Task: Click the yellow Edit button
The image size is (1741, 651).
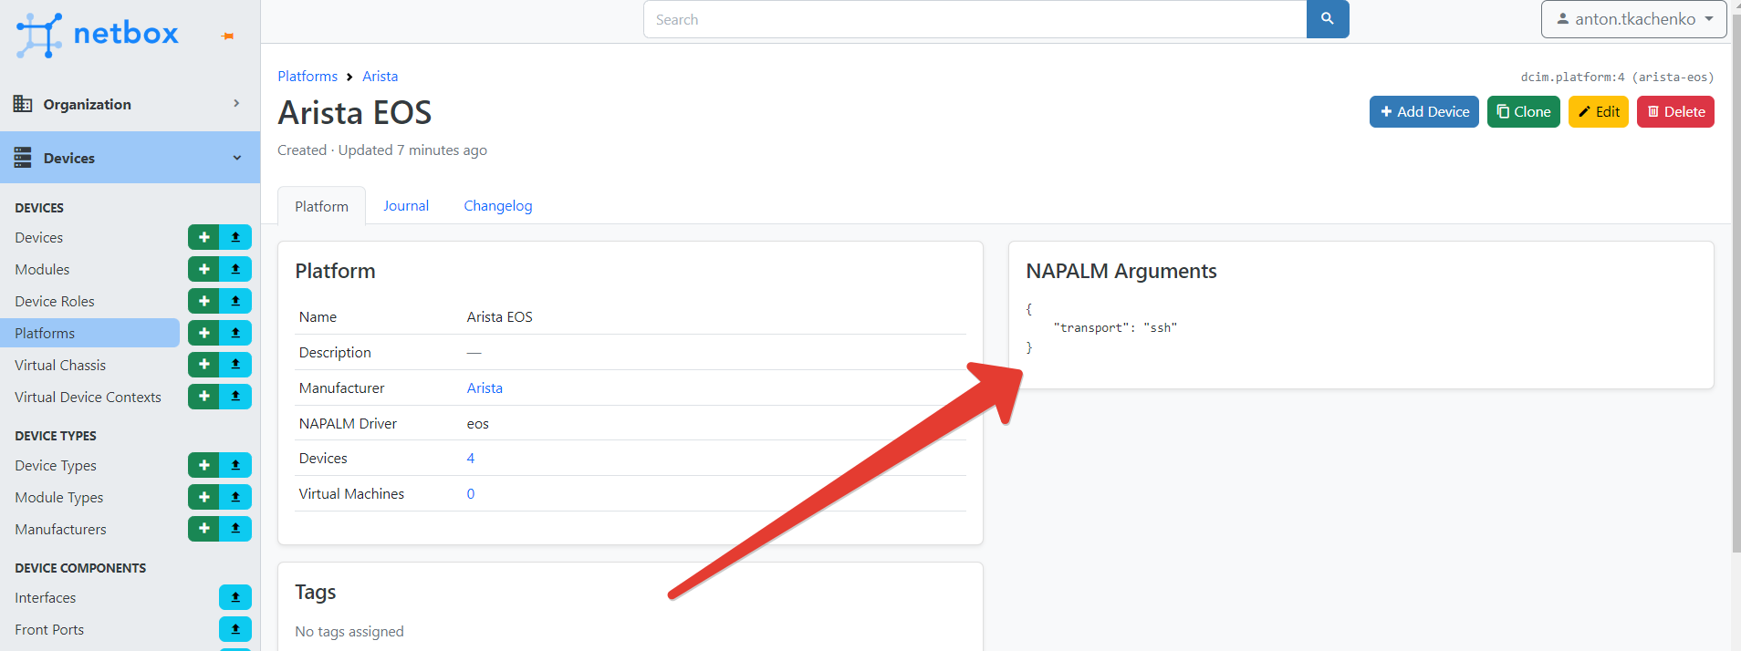Action: pyautogui.click(x=1598, y=111)
